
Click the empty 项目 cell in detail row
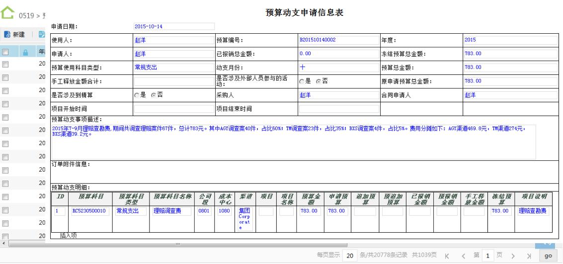[266, 211]
